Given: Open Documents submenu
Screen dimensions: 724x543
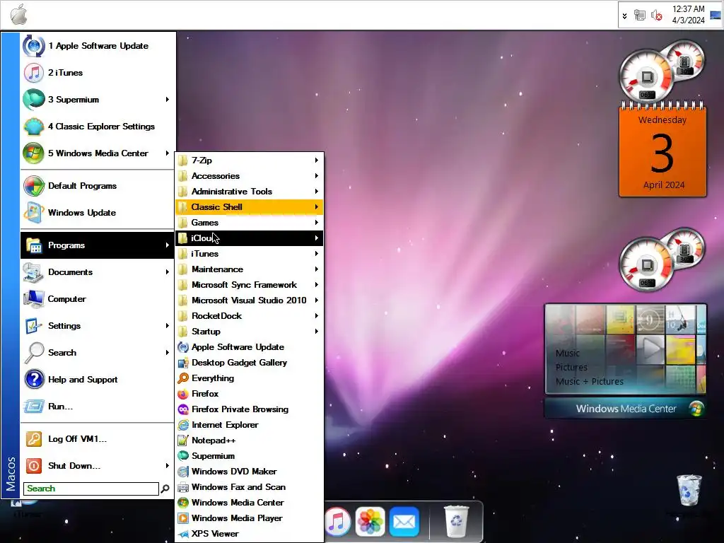Looking at the screenshot, I should point(98,272).
